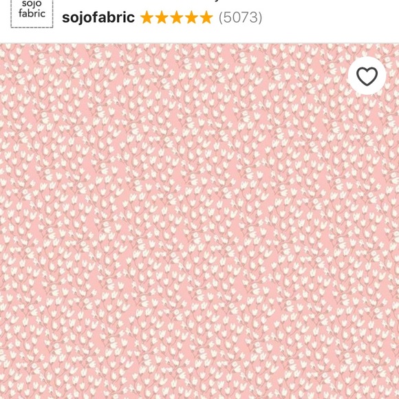Save item to favorites via heart
This screenshot has width=399, height=399.
tap(367, 76)
